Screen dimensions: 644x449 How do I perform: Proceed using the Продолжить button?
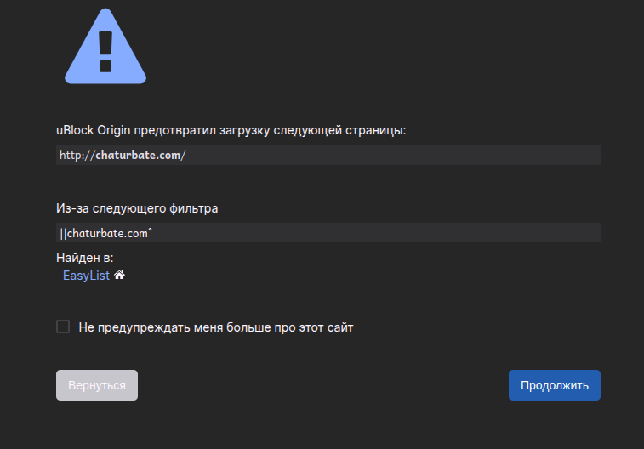coord(555,385)
